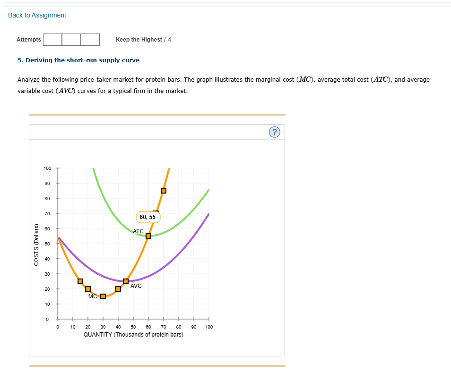Viewport: 451px width, 380px height.
Task: Click the x-axis tick label 100
Action: point(209,327)
